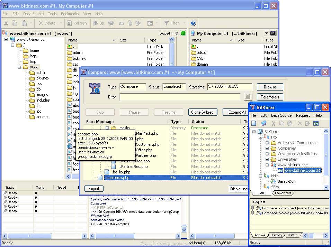Expand the Universities folder node

click(267, 159)
